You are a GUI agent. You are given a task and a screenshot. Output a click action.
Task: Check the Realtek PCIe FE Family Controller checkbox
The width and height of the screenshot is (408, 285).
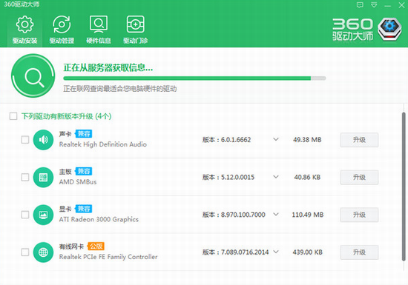[25, 252]
